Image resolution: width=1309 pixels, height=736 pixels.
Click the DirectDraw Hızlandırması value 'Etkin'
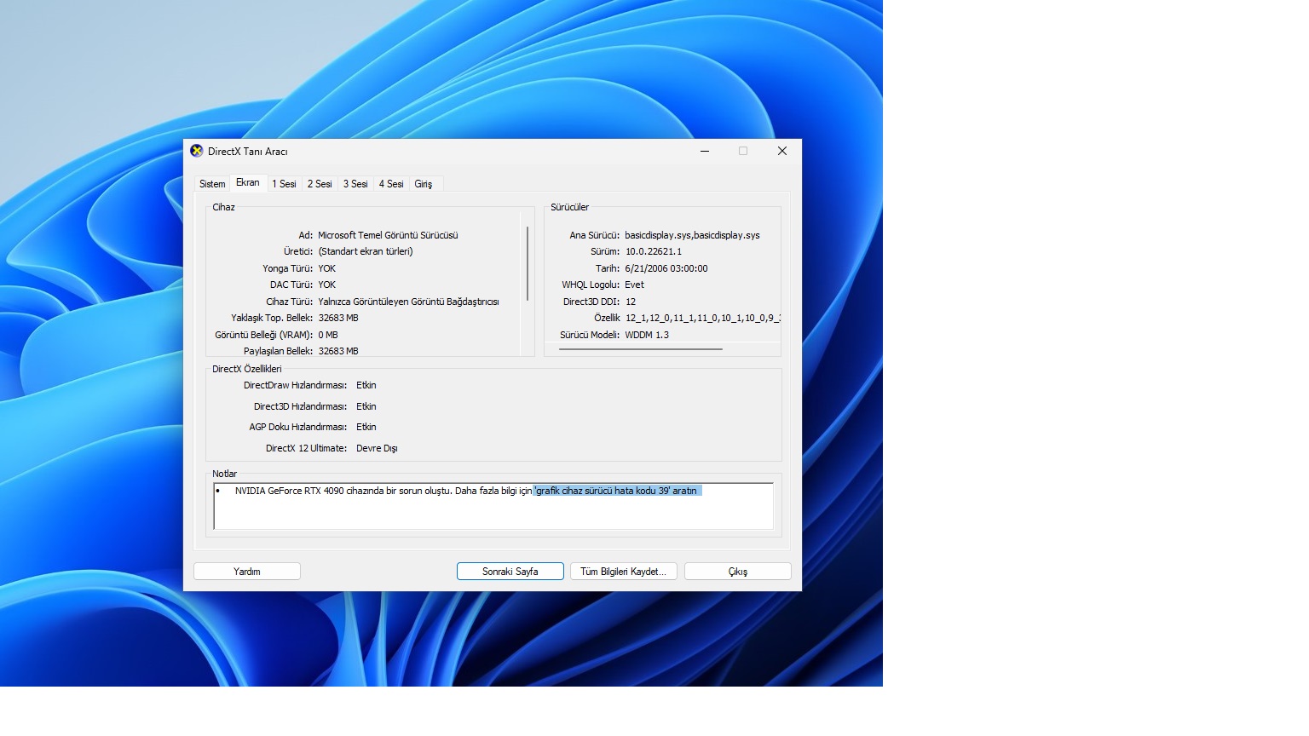366,385
